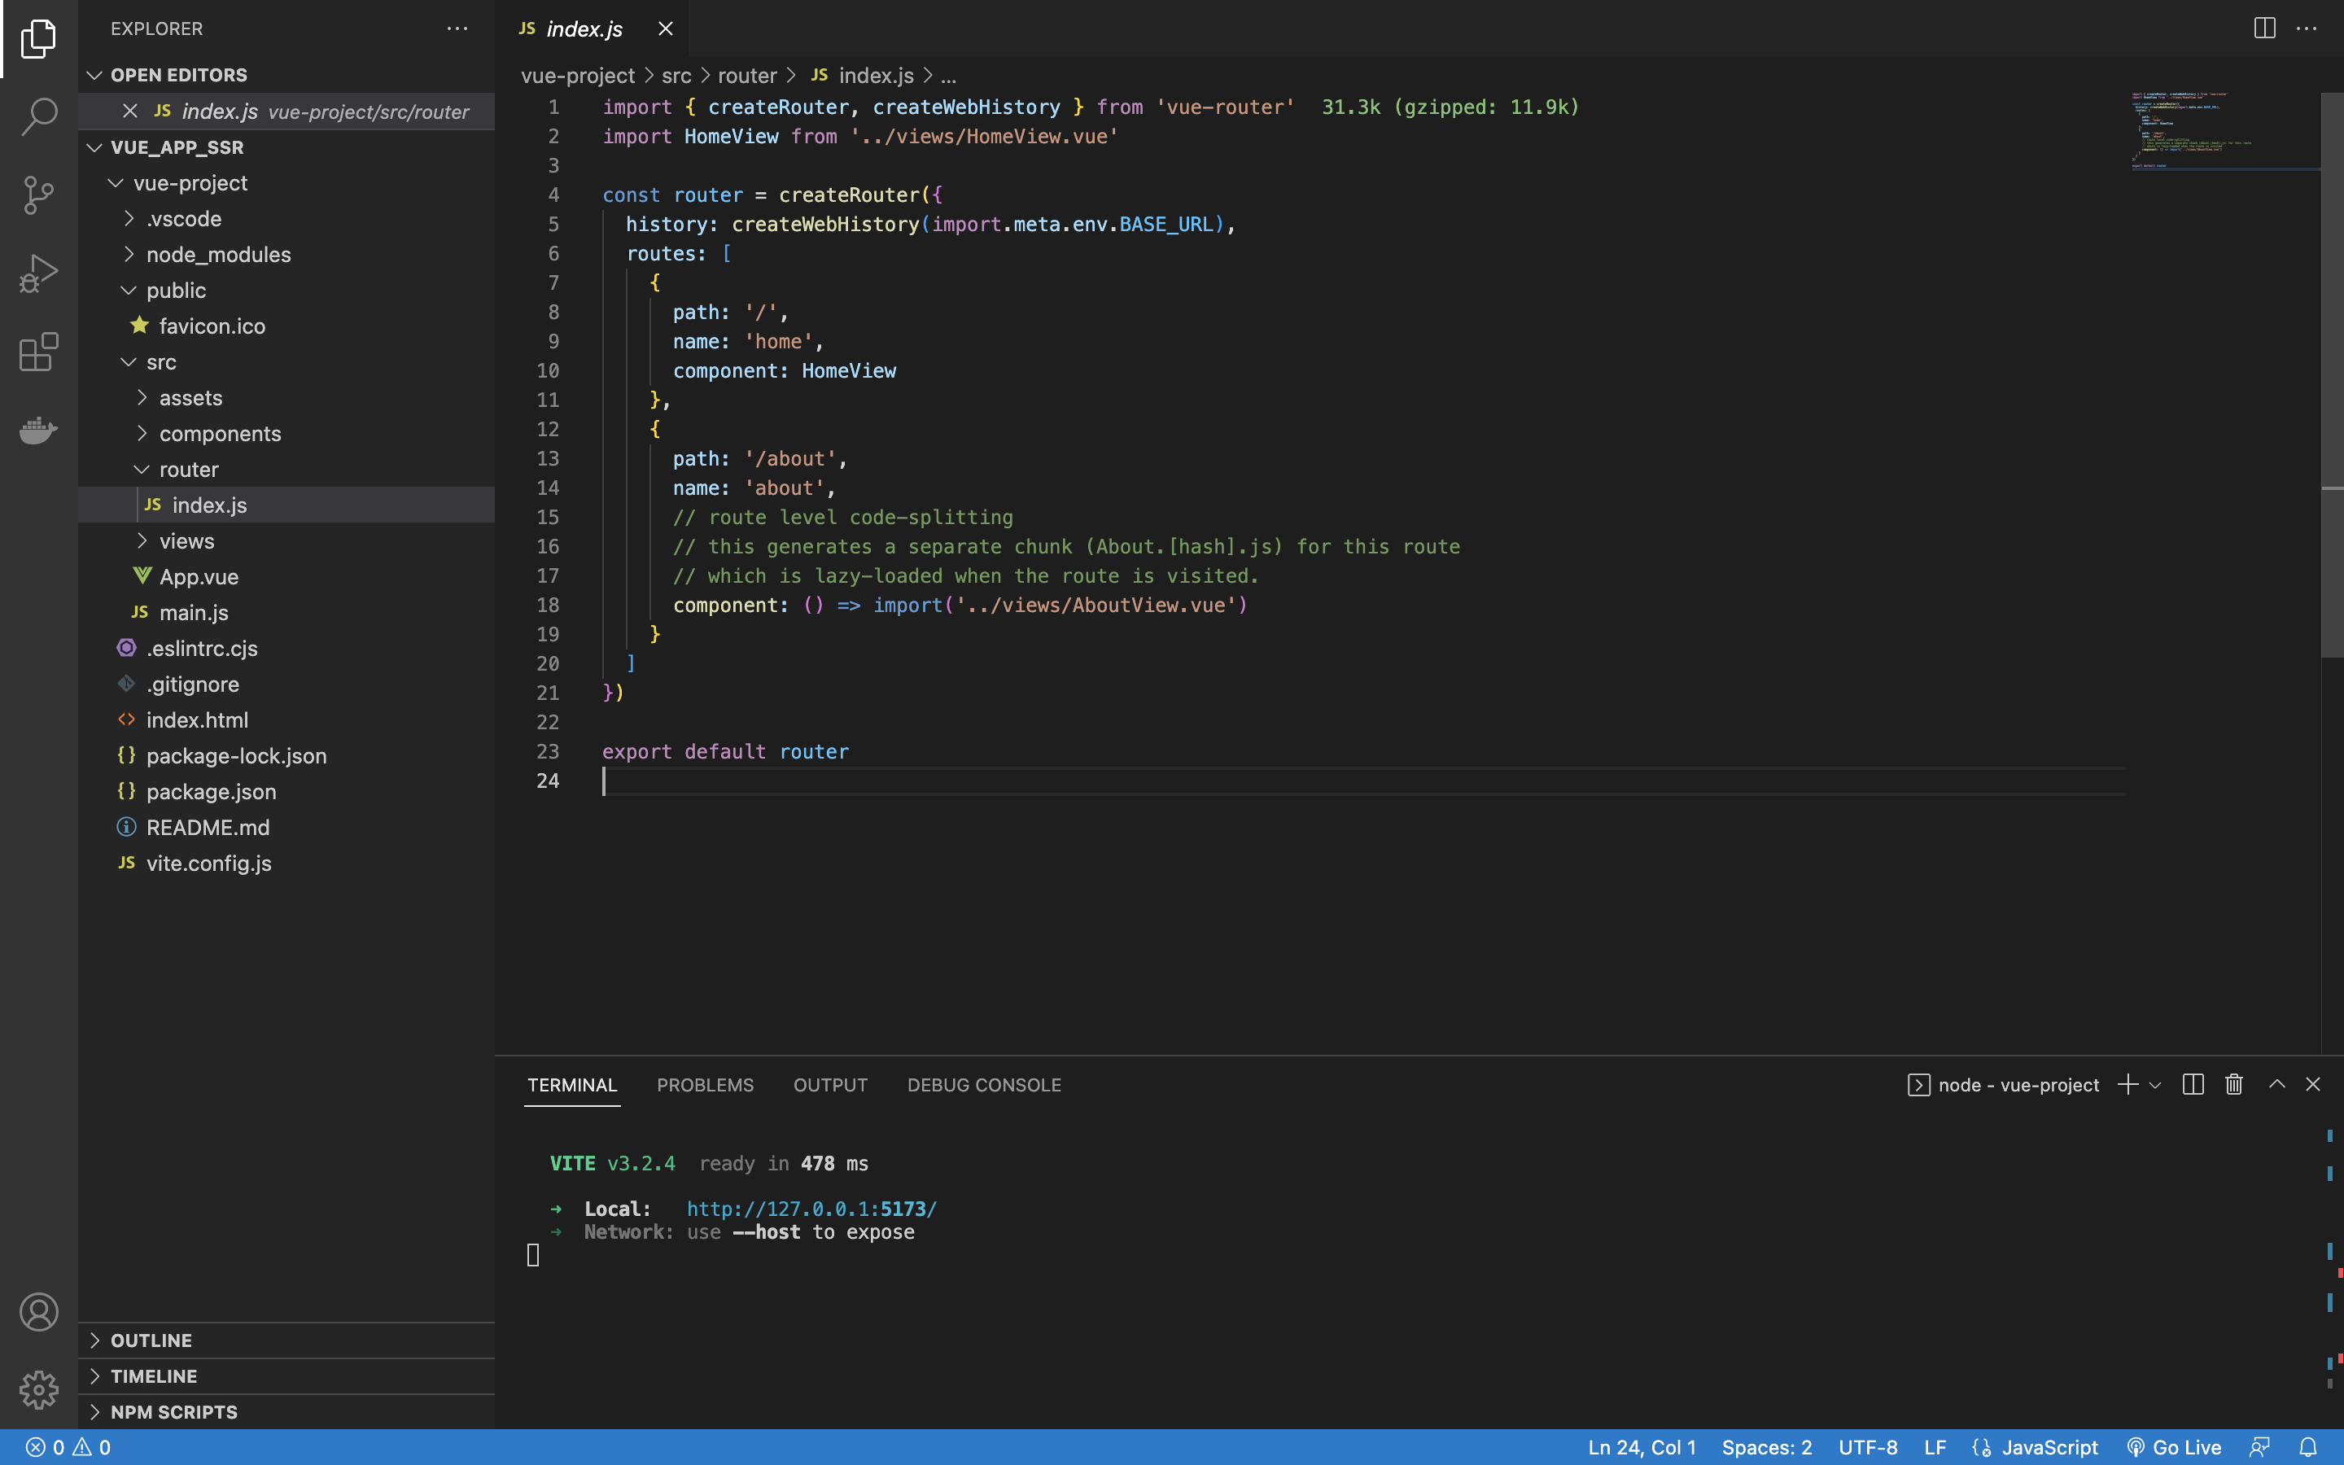Open the Explorer view in activity bar

pyautogui.click(x=39, y=39)
